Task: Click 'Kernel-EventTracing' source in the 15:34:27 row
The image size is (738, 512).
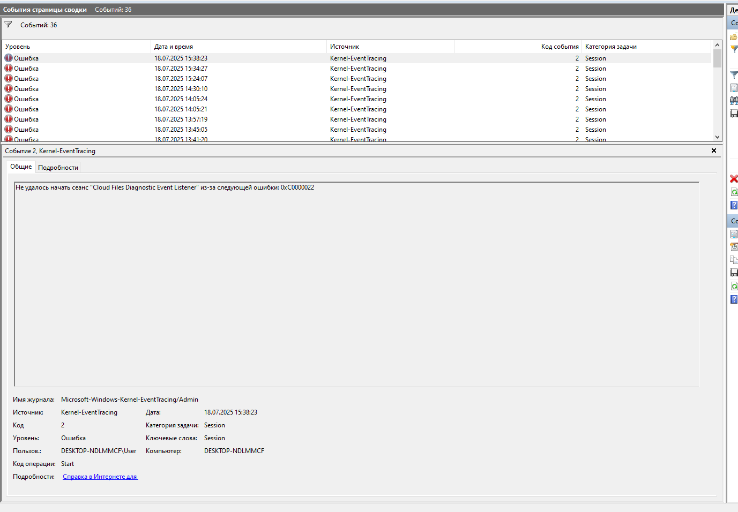Action: pyautogui.click(x=358, y=69)
